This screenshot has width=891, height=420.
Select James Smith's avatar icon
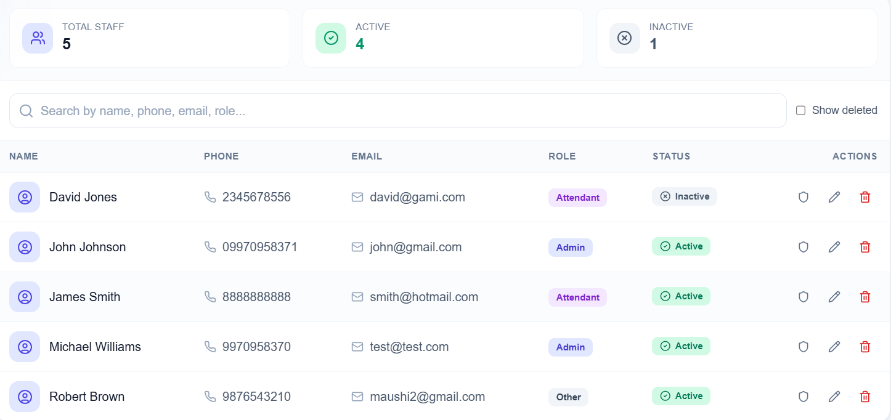(25, 297)
